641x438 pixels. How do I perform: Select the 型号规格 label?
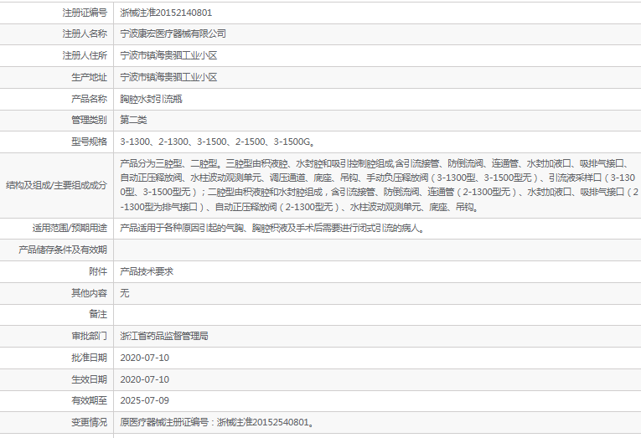coord(89,142)
